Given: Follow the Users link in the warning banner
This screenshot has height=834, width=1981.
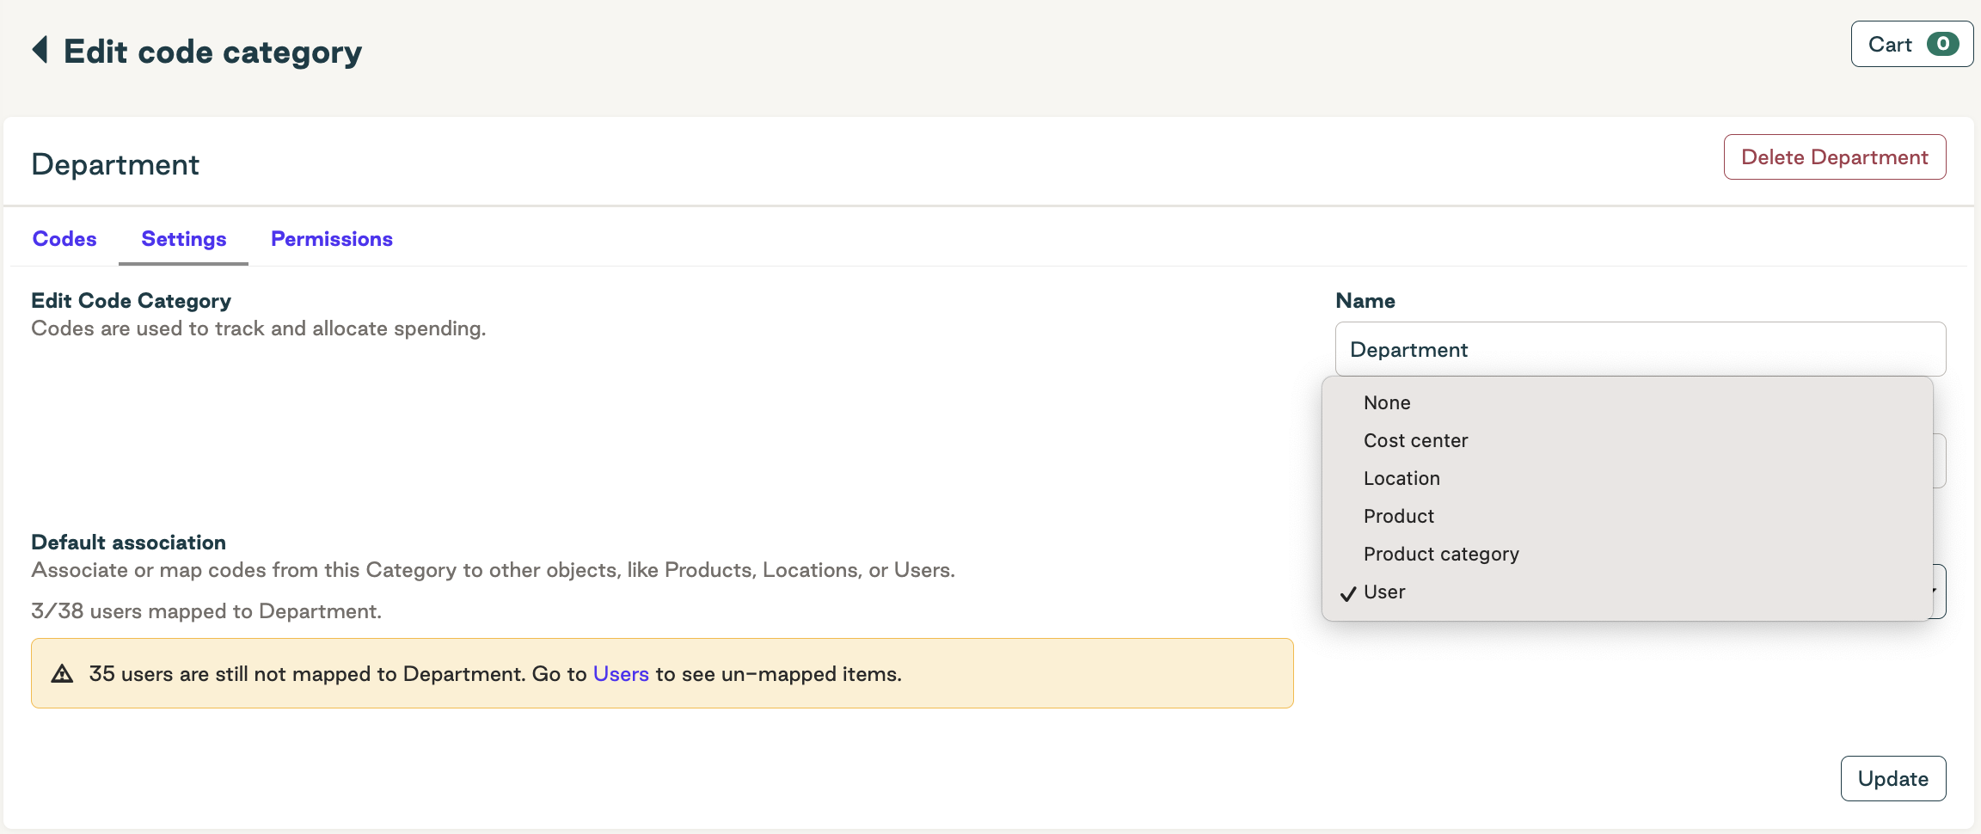Looking at the screenshot, I should pos(621,674).
